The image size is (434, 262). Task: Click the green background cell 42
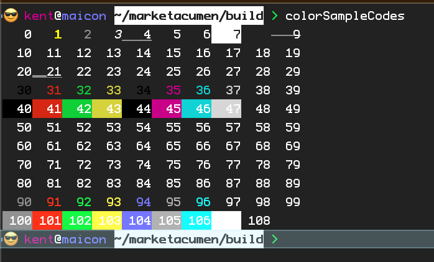[x=77, y=109]
